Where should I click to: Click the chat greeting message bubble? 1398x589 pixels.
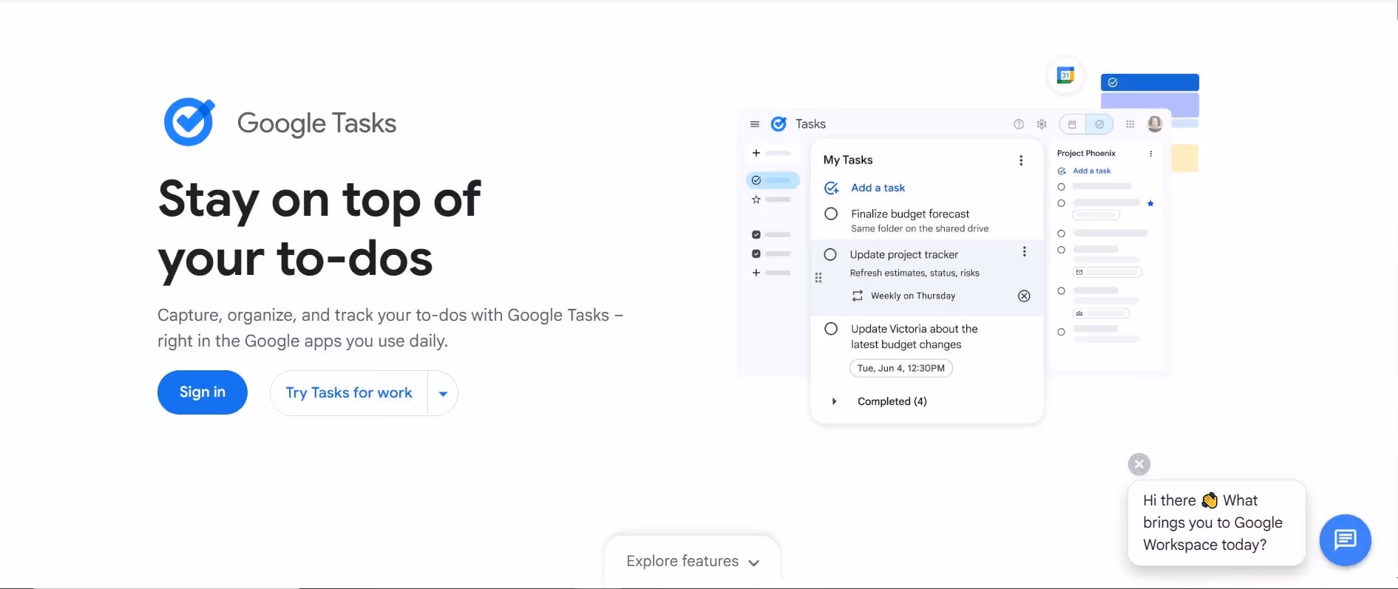point(1216,522)
